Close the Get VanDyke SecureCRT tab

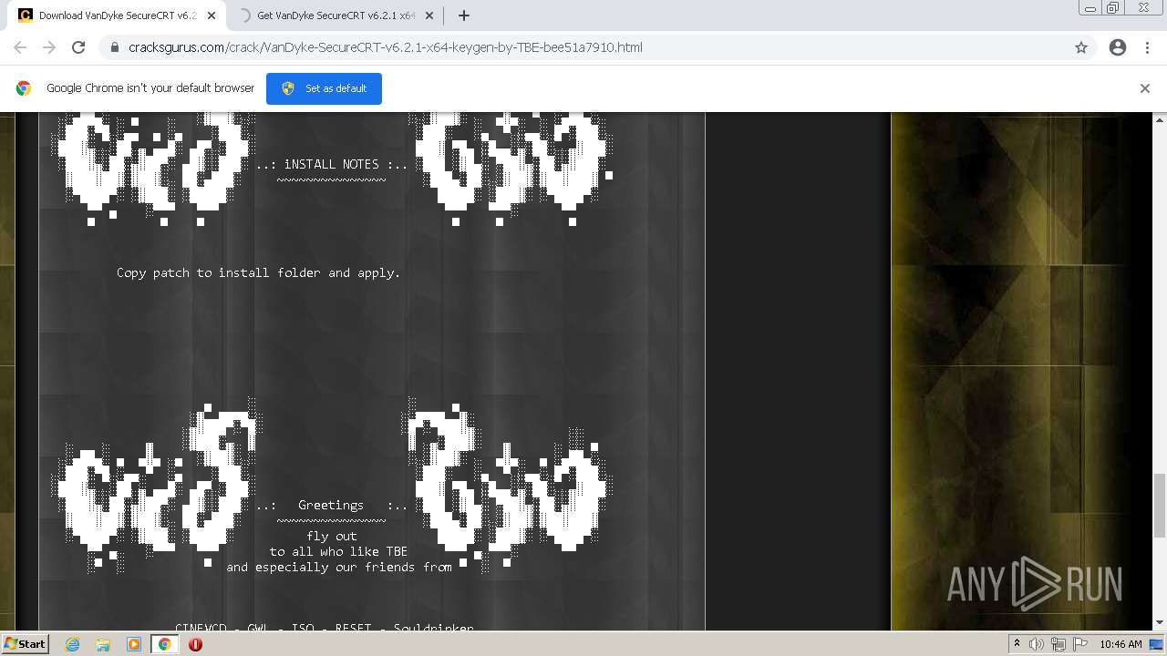click(429, 15)
